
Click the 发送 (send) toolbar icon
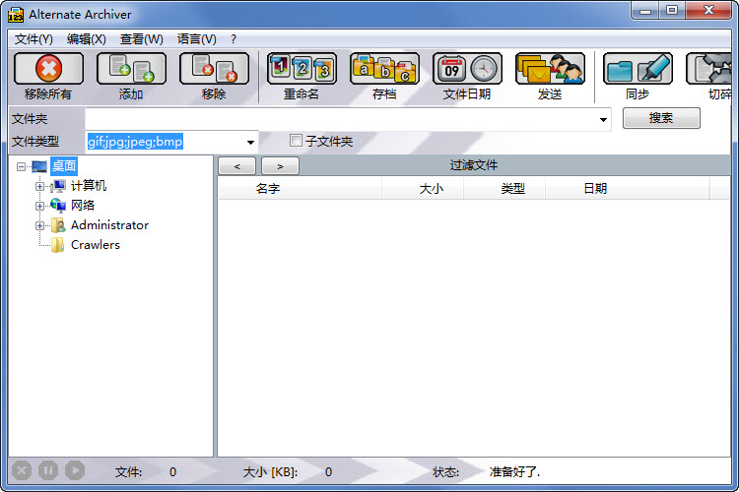(551, 69)
